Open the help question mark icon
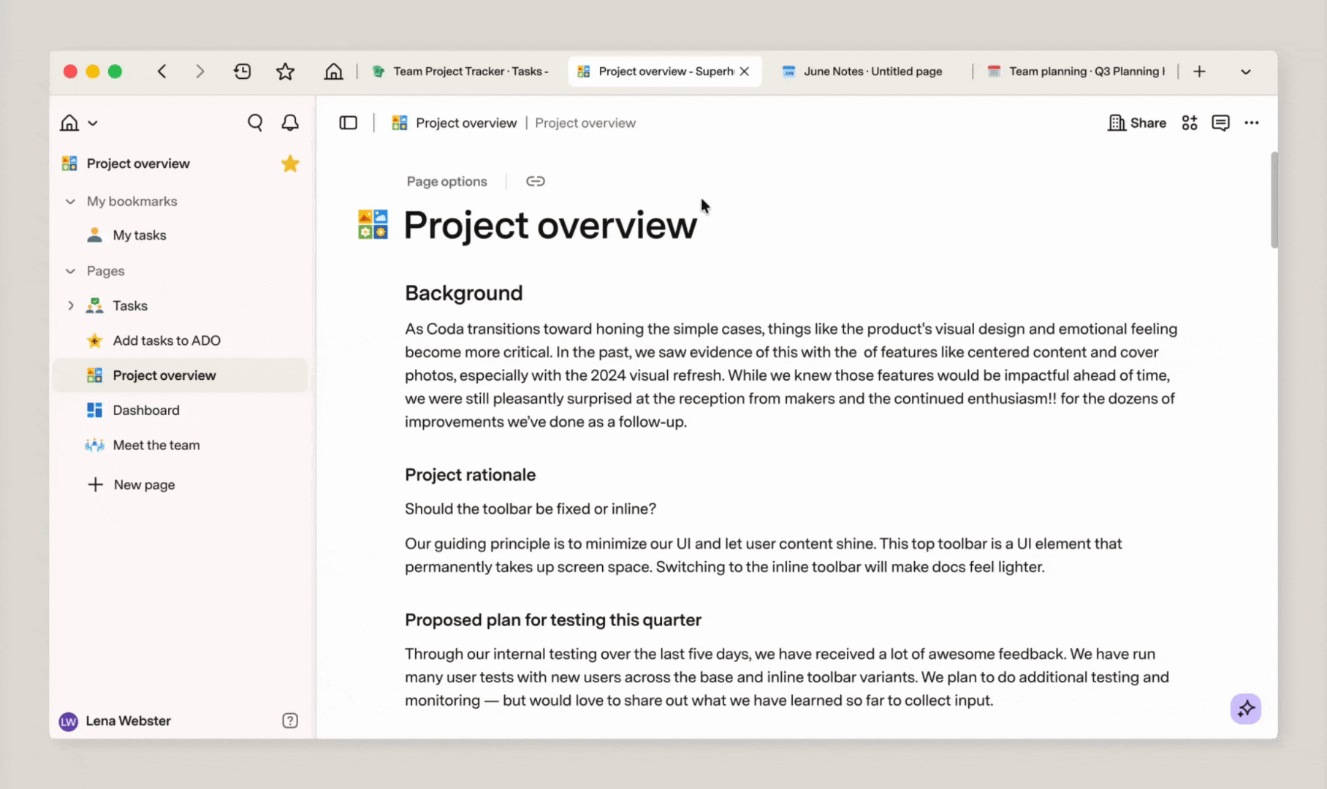Screen dimensions: 1327x789 290,721
